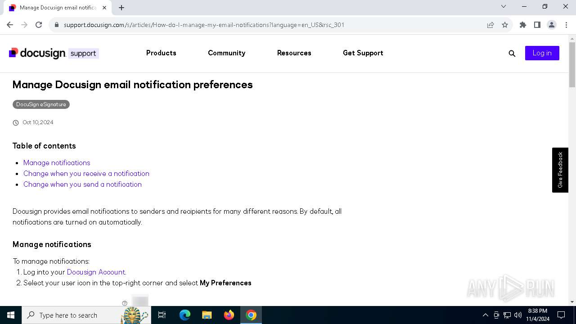Viewport: 576px width, 324px height.
Task: Click the Log in button
Action: 542,53
